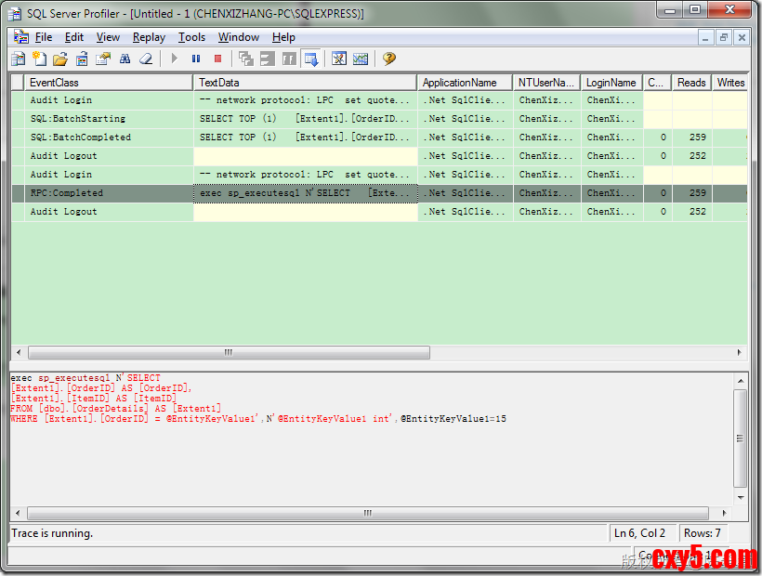Stop the running trace

click(x=217, y=59)
